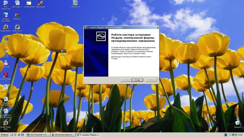Click the green circular tray icon
Viewport: 244px width, 137px height.
tap(236, 135)
